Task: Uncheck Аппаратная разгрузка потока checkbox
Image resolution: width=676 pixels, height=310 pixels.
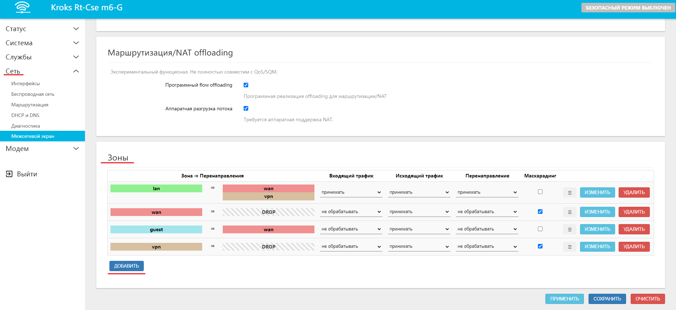Action: tap(246, 109)
